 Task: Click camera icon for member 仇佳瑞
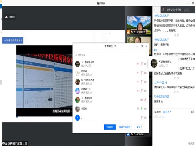145,73
